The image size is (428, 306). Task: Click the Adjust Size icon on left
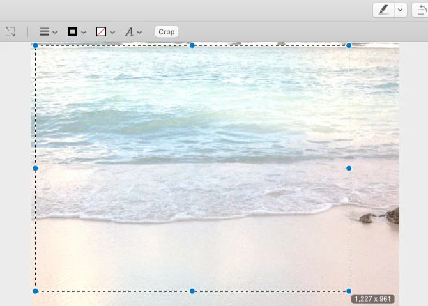coord(10,32)
